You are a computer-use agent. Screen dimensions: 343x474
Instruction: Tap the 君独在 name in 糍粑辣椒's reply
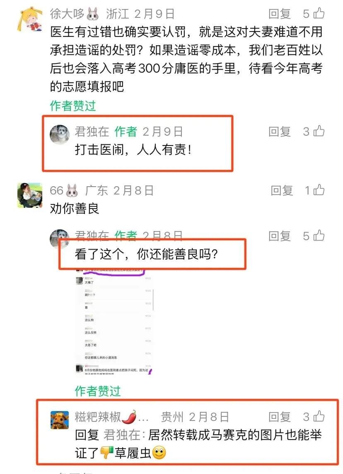[122, 435]
